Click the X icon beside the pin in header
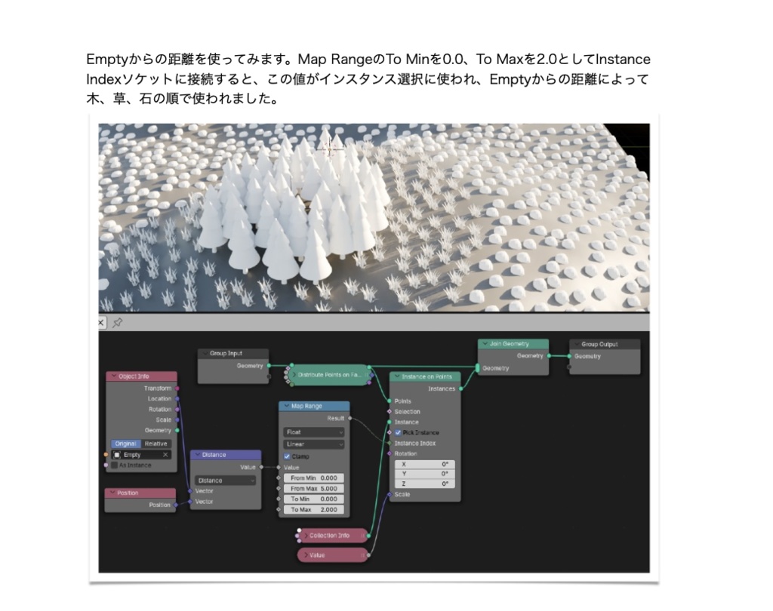 (100, 322)
